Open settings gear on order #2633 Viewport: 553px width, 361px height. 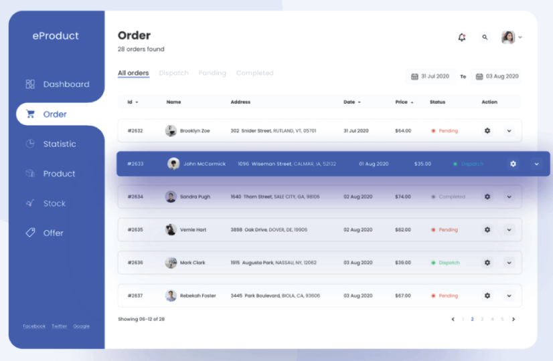coord(513,164)
